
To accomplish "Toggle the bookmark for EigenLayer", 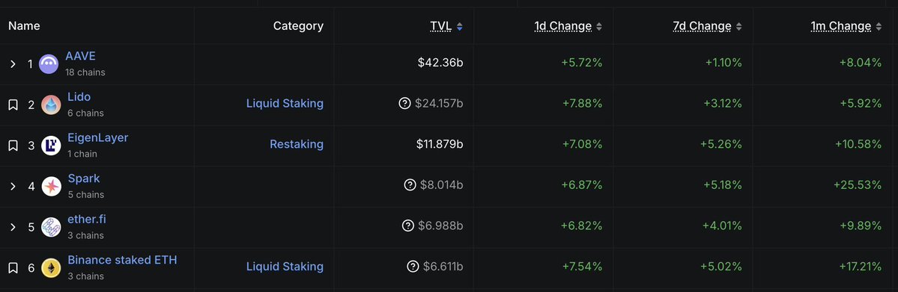I will (x=13, y=146).
